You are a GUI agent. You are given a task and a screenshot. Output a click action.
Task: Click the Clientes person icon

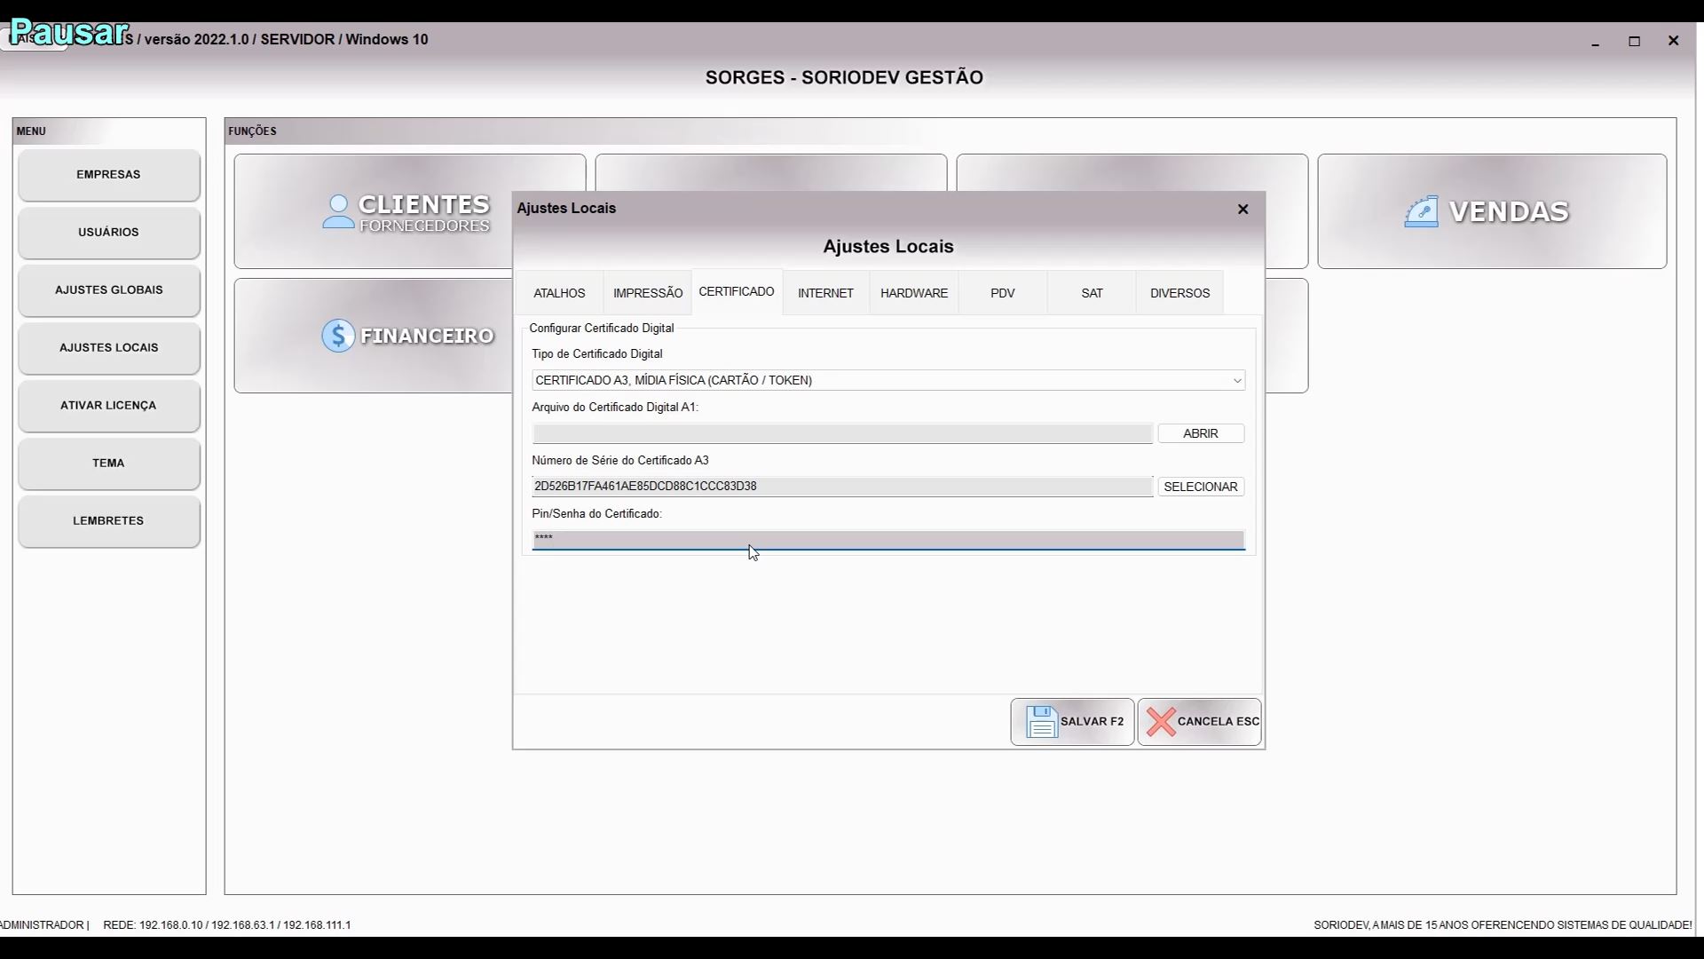coord(338,212)
